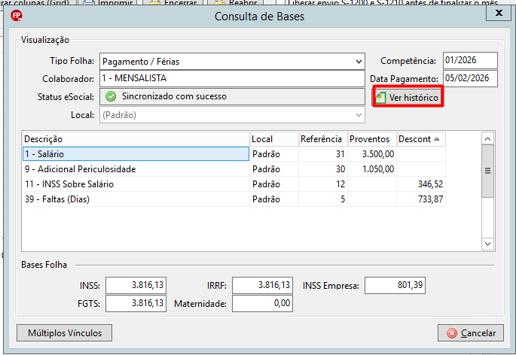Click the Competência field 01/2026
Screen dimensions: 516x355
coord(470,60)
